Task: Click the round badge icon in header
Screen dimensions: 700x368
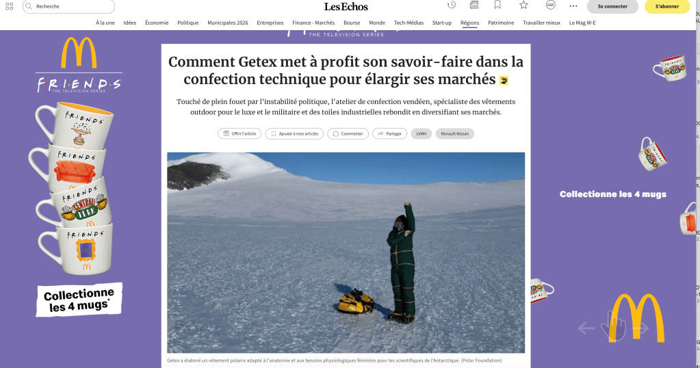Action: click(x=551, y=5)
